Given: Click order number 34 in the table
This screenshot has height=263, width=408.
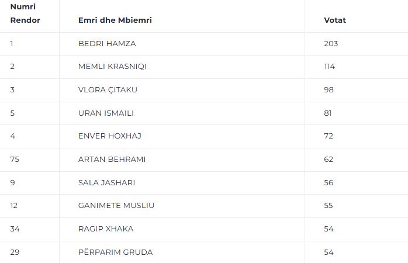Looking at the screenshot, I should point(15,229).
